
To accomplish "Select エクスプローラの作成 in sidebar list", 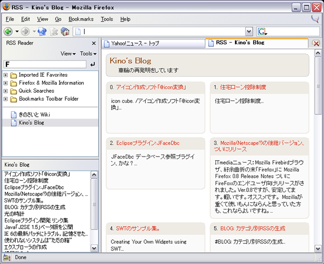I will click(x=25, y=247).
